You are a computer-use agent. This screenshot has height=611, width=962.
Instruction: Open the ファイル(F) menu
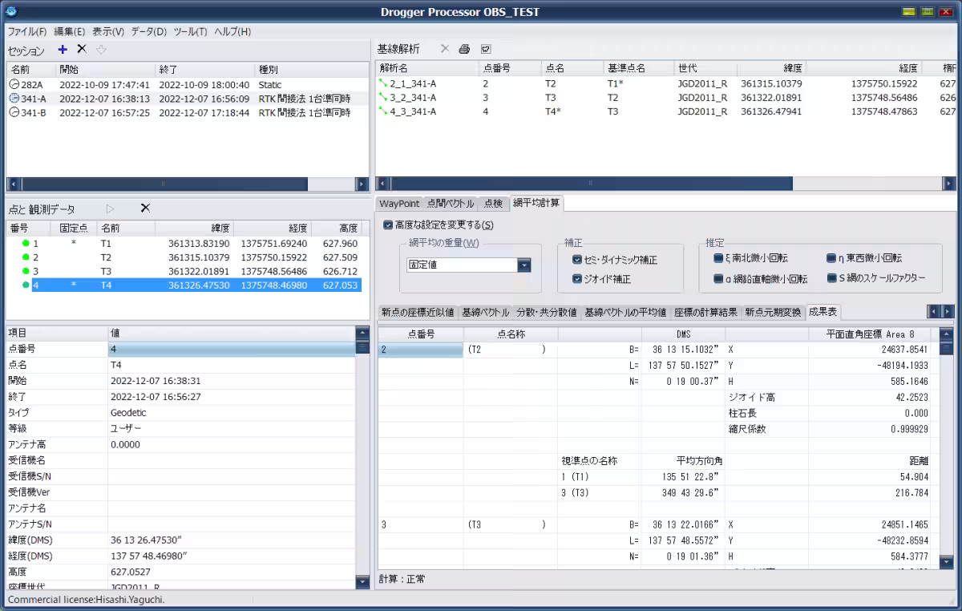pyautogui.click(x=27, y=31)
